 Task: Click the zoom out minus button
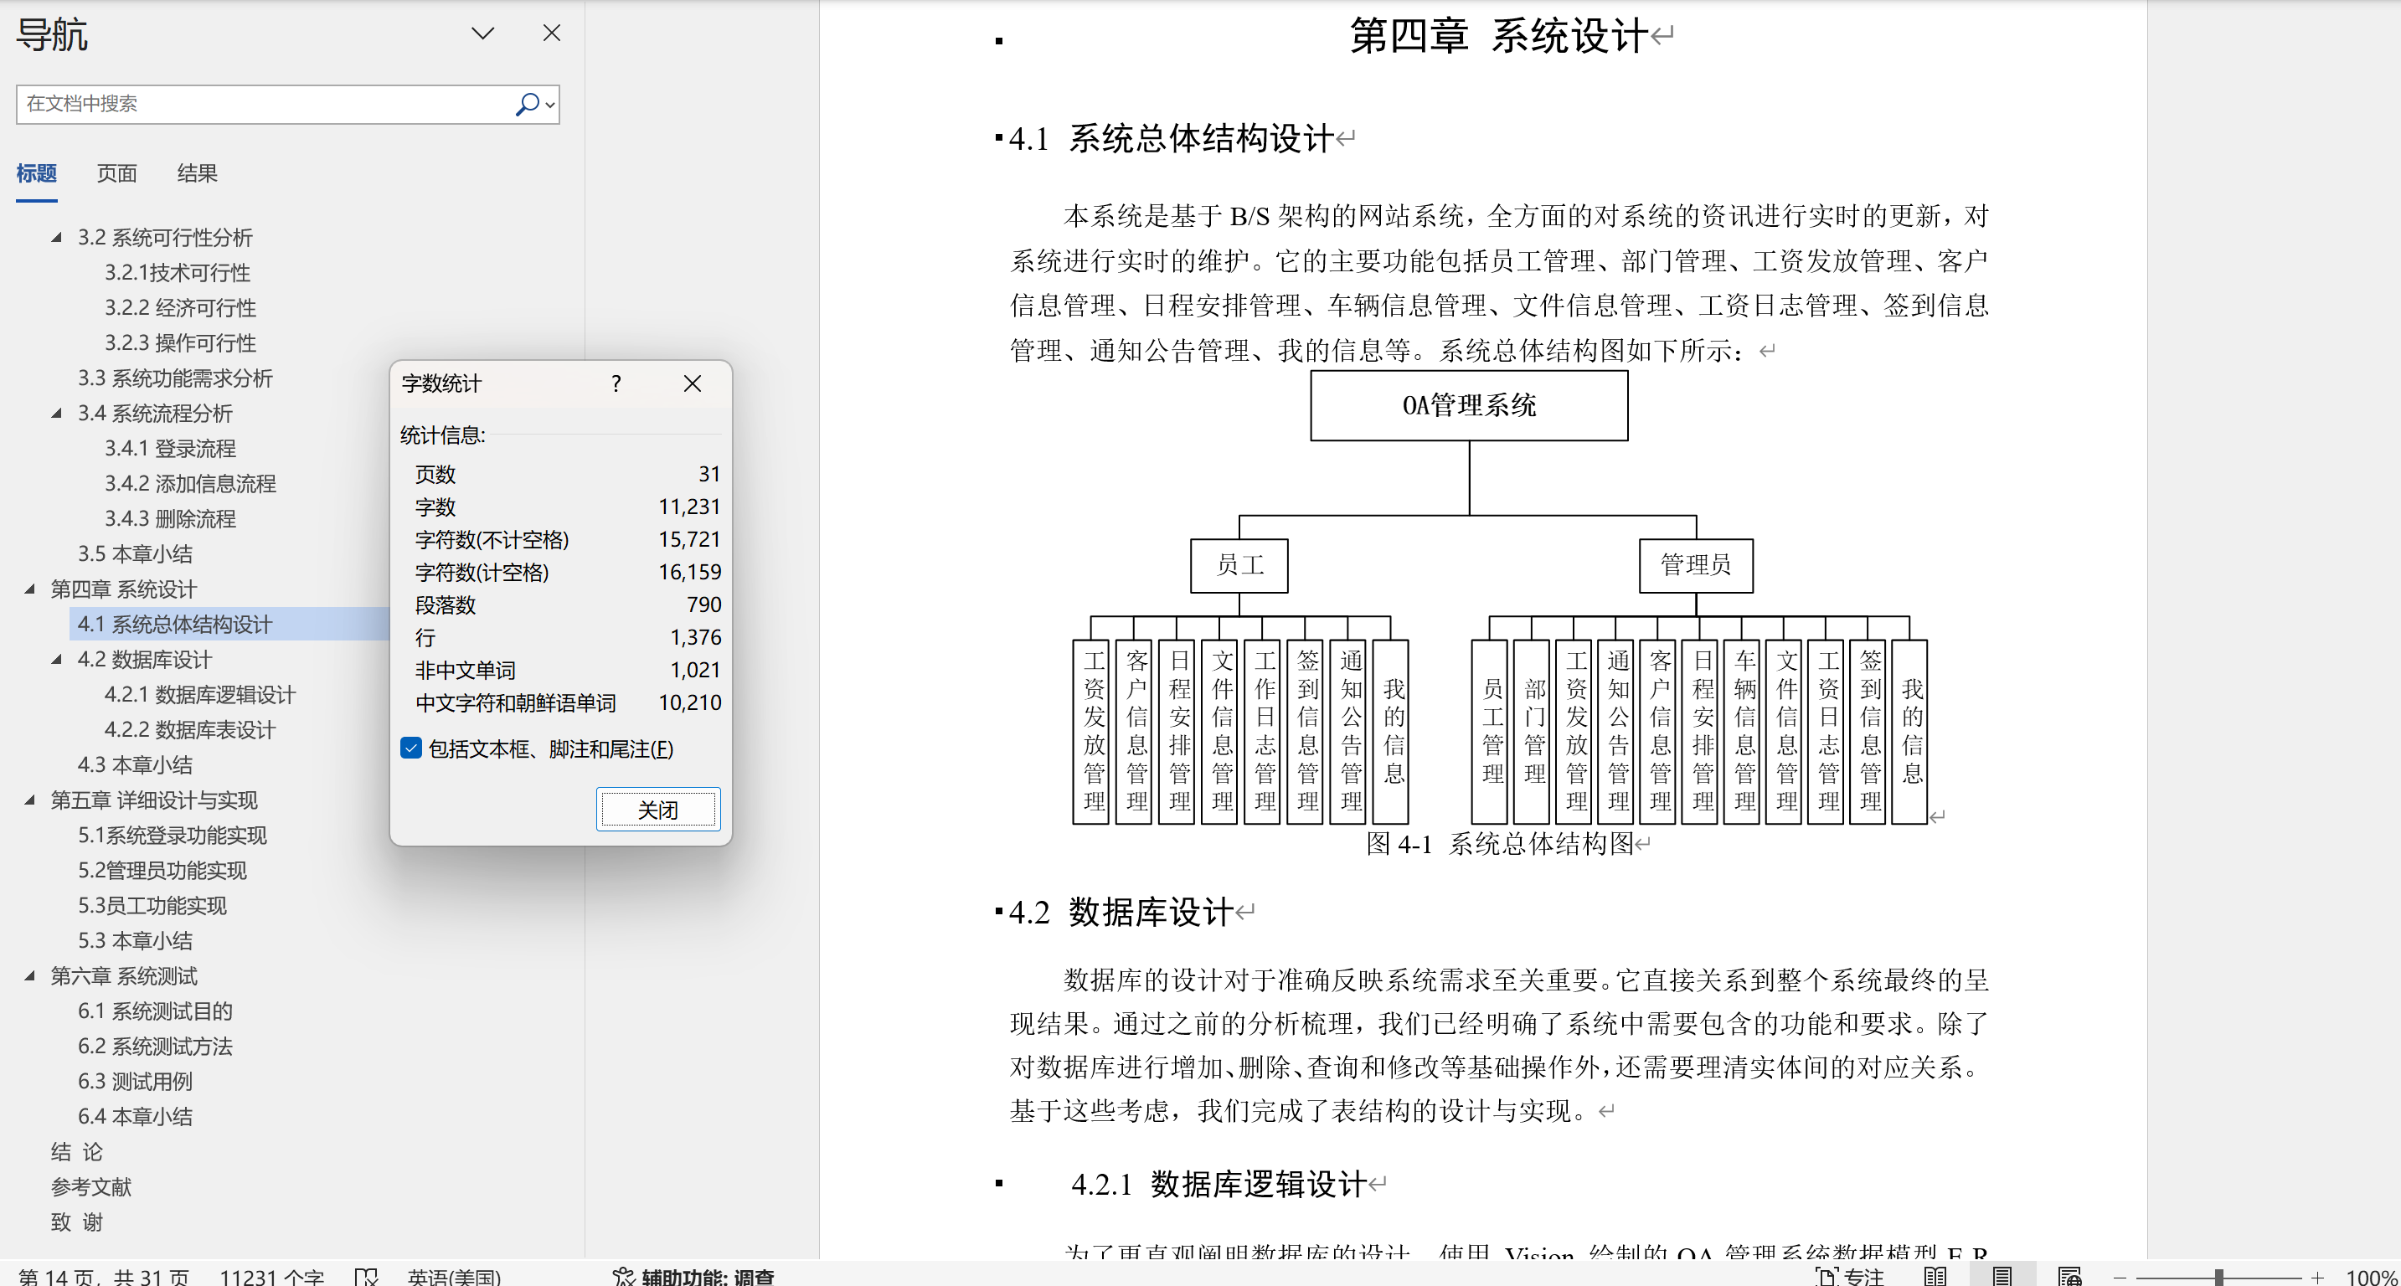pyautogui.click(x=2120, y=1277)
